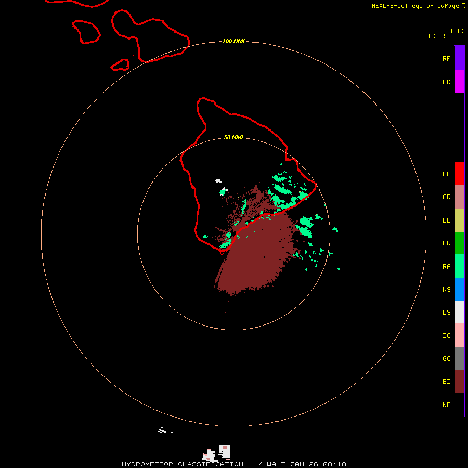Click the HR dark green legend swatch

point(459,243)
